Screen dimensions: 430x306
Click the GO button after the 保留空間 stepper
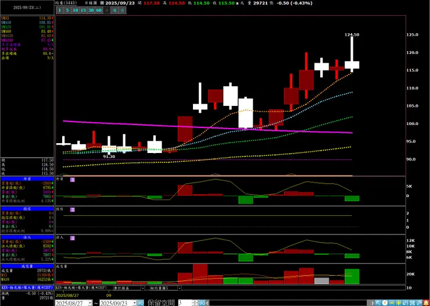(202, 303)
